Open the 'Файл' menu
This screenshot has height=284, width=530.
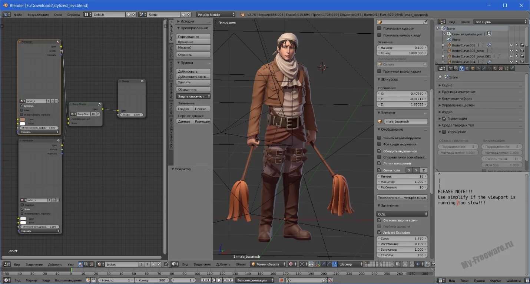tap(18, 15)
